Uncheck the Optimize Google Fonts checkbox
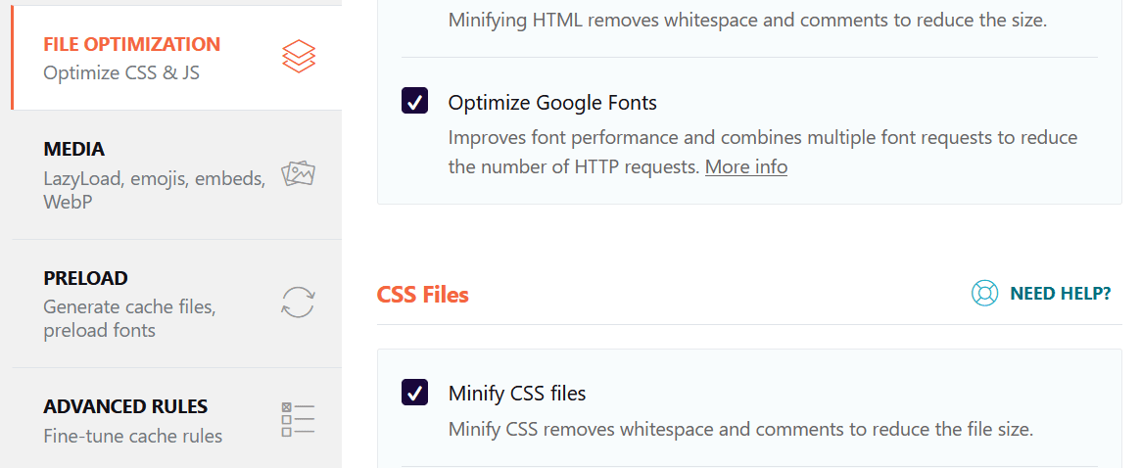Image resolution: width=1141 pixels, height=468 pixels. coord(415,101)
